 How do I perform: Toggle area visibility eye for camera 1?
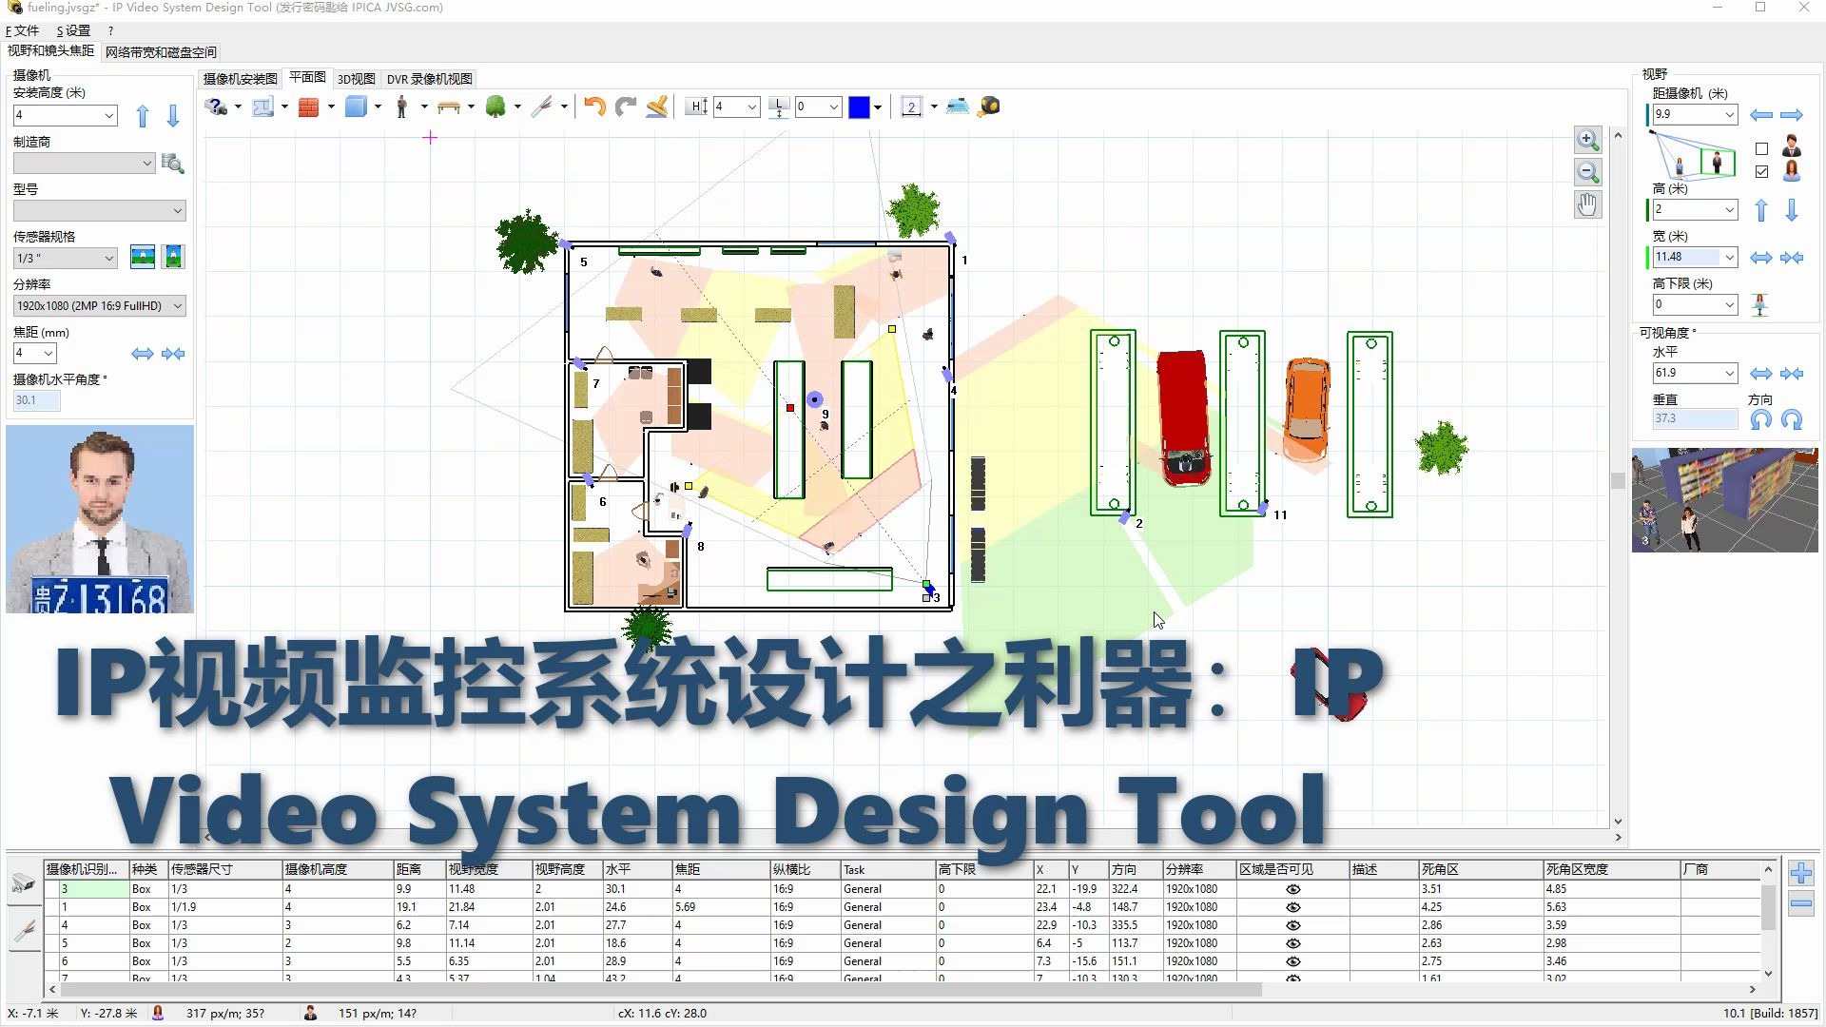[x=1293, y=907]
